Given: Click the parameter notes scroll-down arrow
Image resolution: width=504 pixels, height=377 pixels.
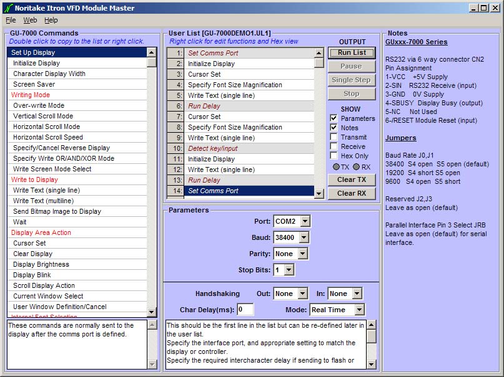Looking at the screenshot, I should tap(371, 364).
